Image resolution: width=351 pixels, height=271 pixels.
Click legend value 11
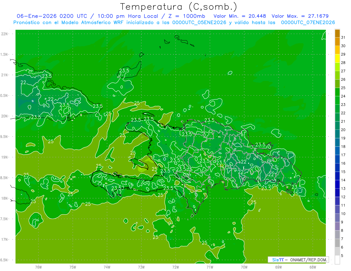[x=343, y=206]
